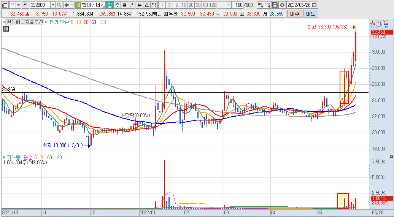The width and height of the screenshot is (394, 217).
Task: Click the stock name field 현대에너지
Action: coord(93,5)
